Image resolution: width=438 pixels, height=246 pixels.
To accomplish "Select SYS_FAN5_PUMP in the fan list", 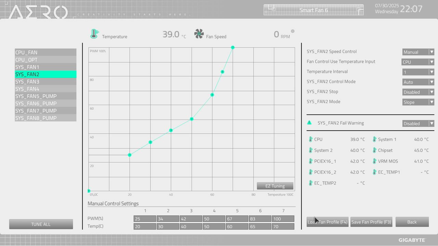I will pos(46,96).
